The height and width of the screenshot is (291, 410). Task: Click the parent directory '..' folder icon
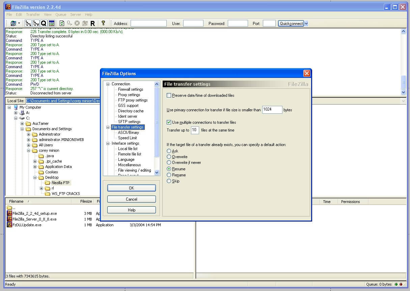tap(9, 208)
